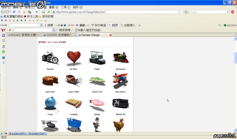Viewport: 237px width, 139px height.
Task: Open the 書籤 (B) menu
Action: (54, 7)
